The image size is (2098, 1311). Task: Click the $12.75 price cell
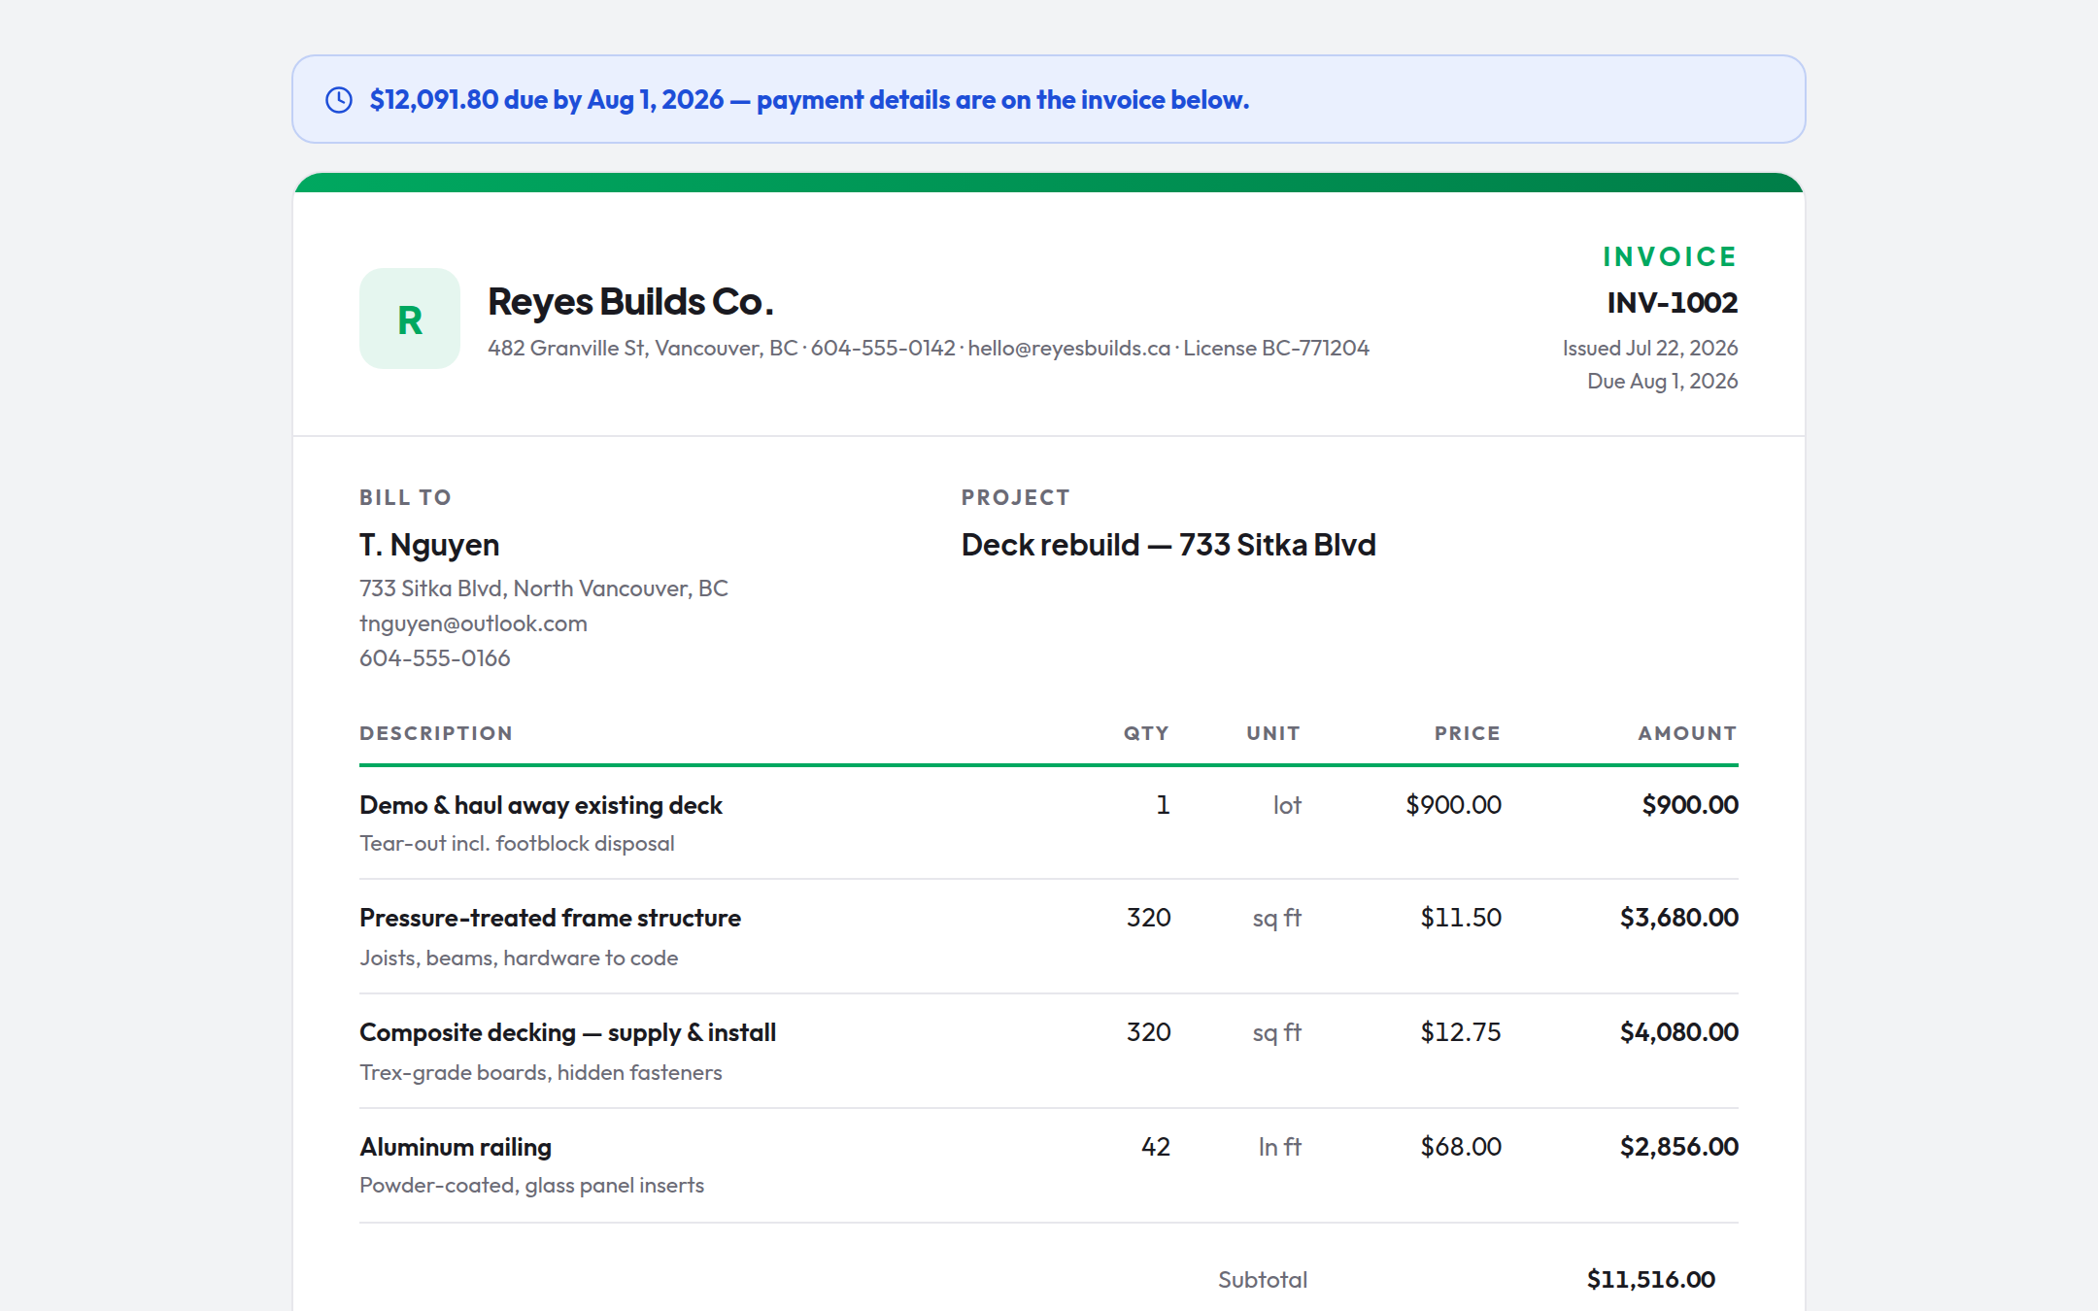[x=1461, y=1032]
